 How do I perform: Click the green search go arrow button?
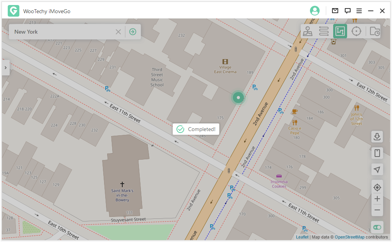click(x=133, y=32)
